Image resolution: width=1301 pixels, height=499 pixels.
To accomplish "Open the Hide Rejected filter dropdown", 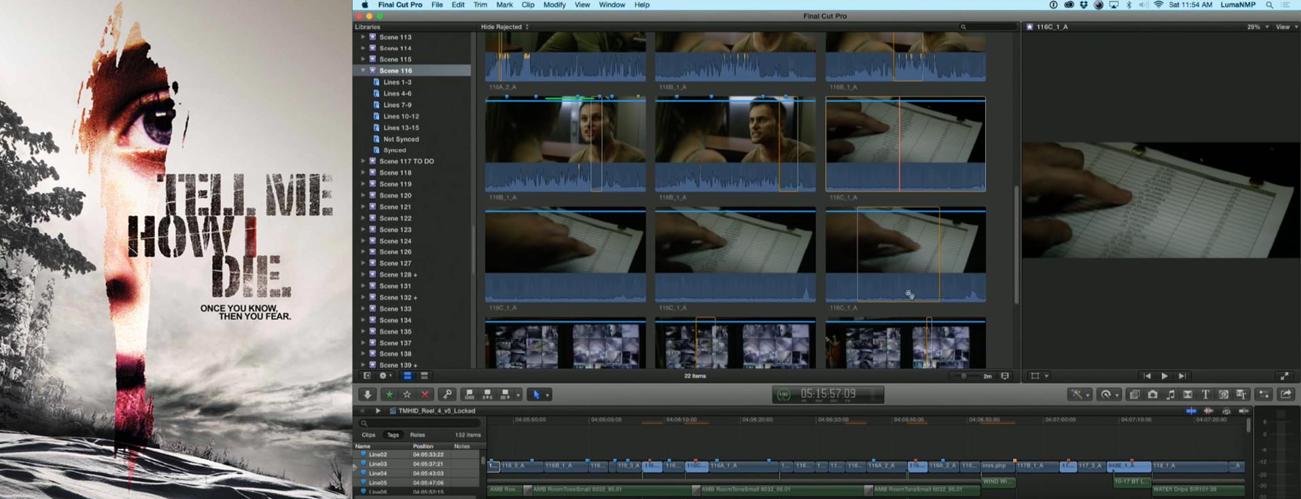I will [x=505, y=27].
